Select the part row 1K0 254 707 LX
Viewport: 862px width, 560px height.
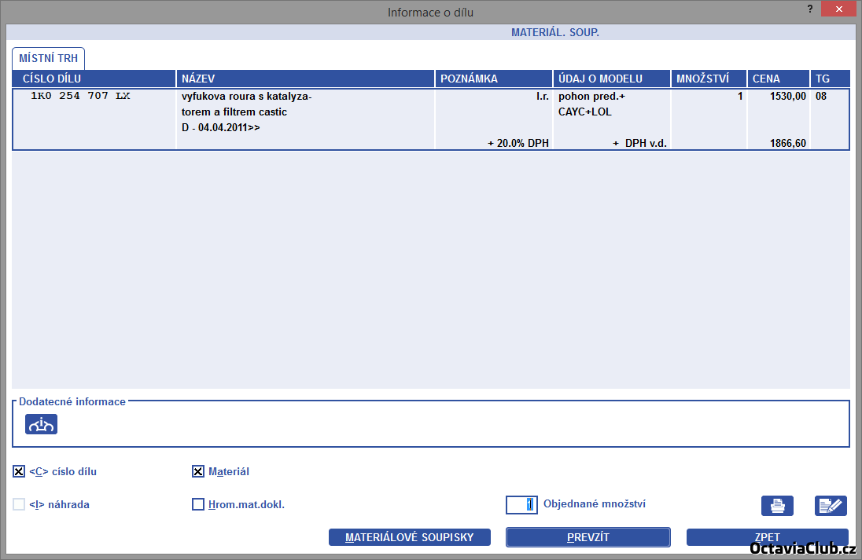[x=94, y=119]
